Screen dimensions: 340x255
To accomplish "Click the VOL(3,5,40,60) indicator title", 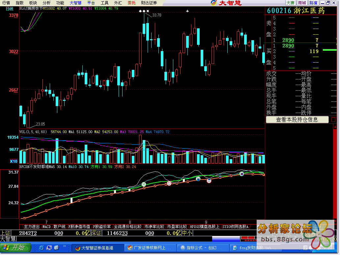I will [x=33, y=132].
